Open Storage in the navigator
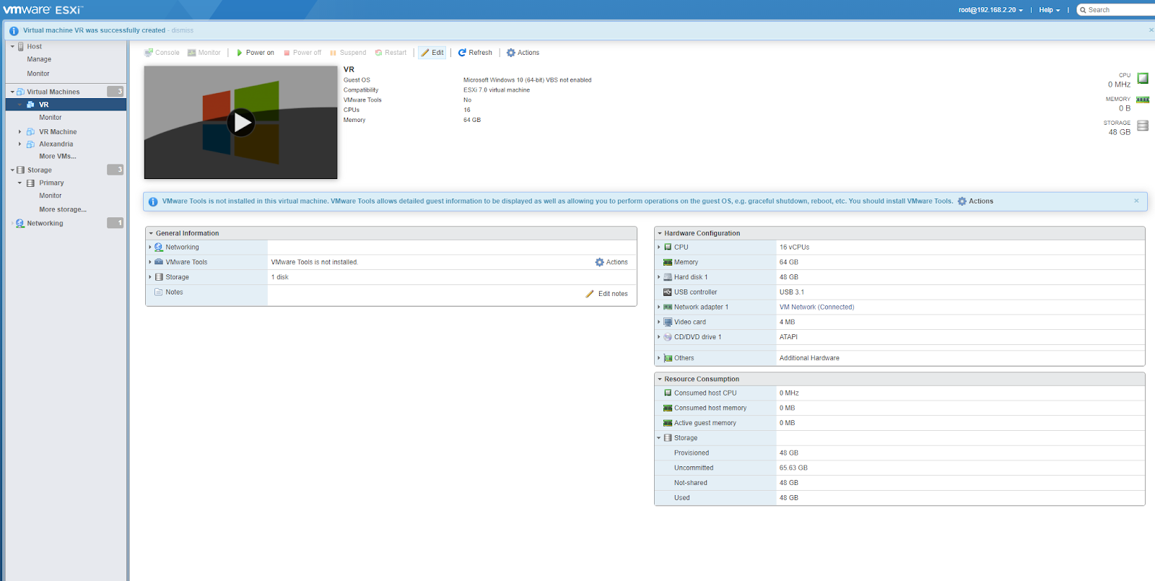 pos(39,170)
